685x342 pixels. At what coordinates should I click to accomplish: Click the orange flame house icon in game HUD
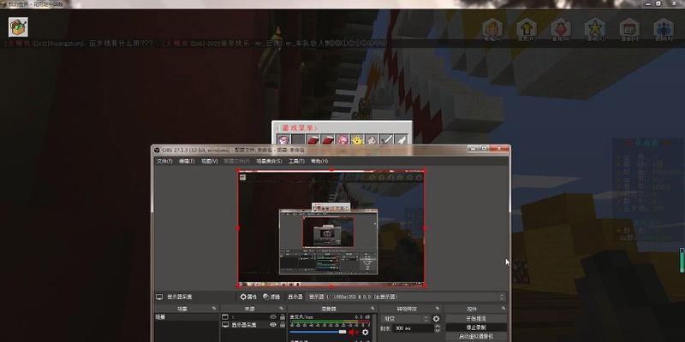coord(492,30)
